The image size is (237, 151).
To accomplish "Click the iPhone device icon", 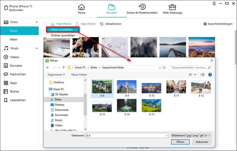I will click(x=6, y=8).
